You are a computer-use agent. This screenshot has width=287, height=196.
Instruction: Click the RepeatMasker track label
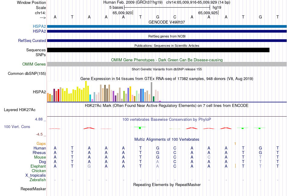coord(33,189)
